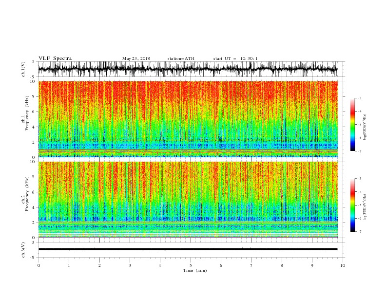Click the 'VLF Spectra' title text
This screenshot has width=386, height=298.
(x=55, y=58)
